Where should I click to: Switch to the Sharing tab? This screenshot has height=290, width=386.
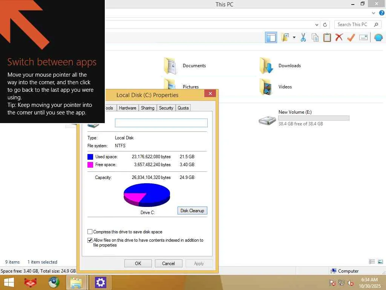148,108
